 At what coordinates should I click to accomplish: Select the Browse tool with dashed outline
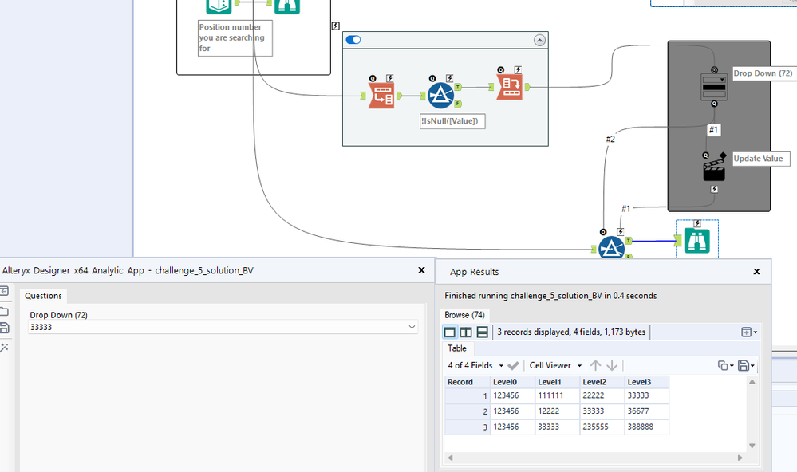click(696, 240)
